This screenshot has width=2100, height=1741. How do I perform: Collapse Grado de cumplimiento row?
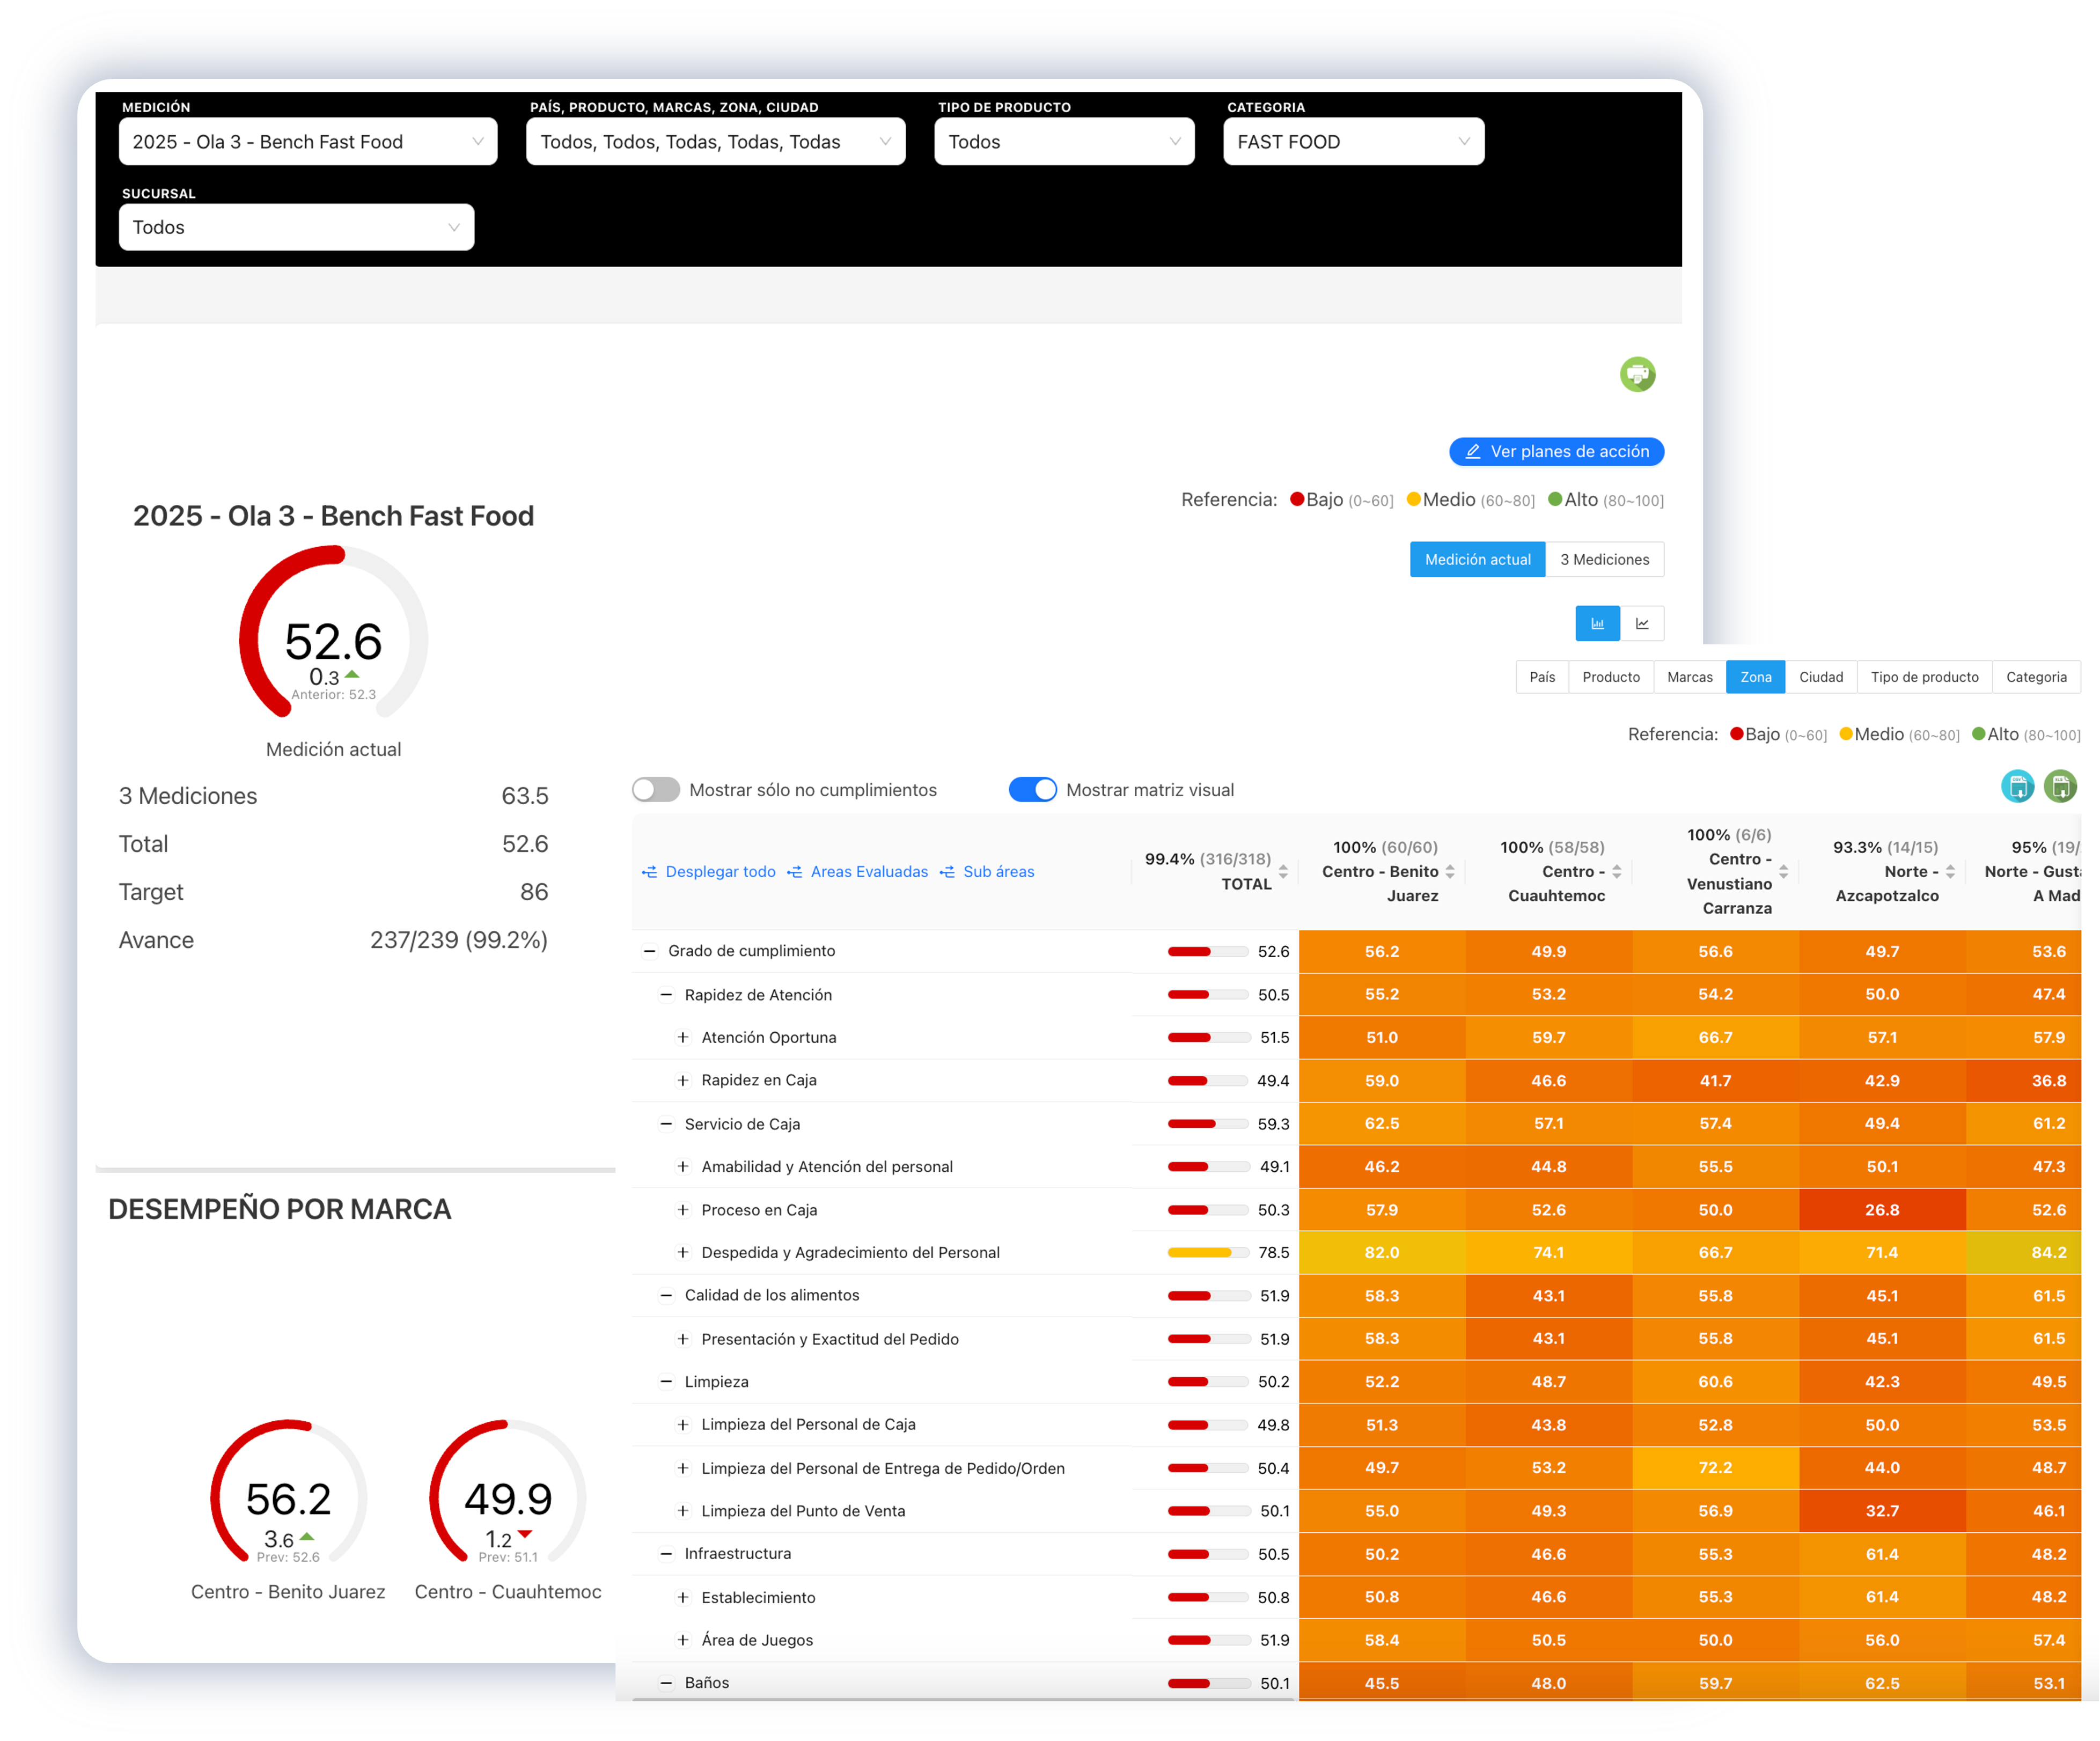click(x=650, y=951)
